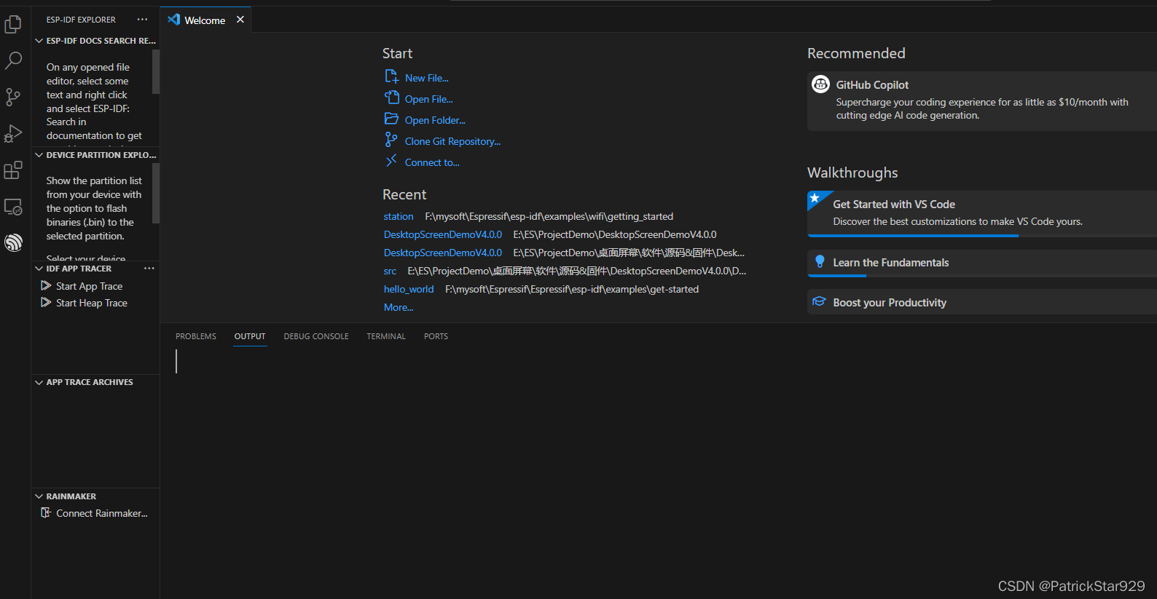This screenshot has height=599, width=1157.
Task: Click the Open File... link
Action: (x=429, y=99)
